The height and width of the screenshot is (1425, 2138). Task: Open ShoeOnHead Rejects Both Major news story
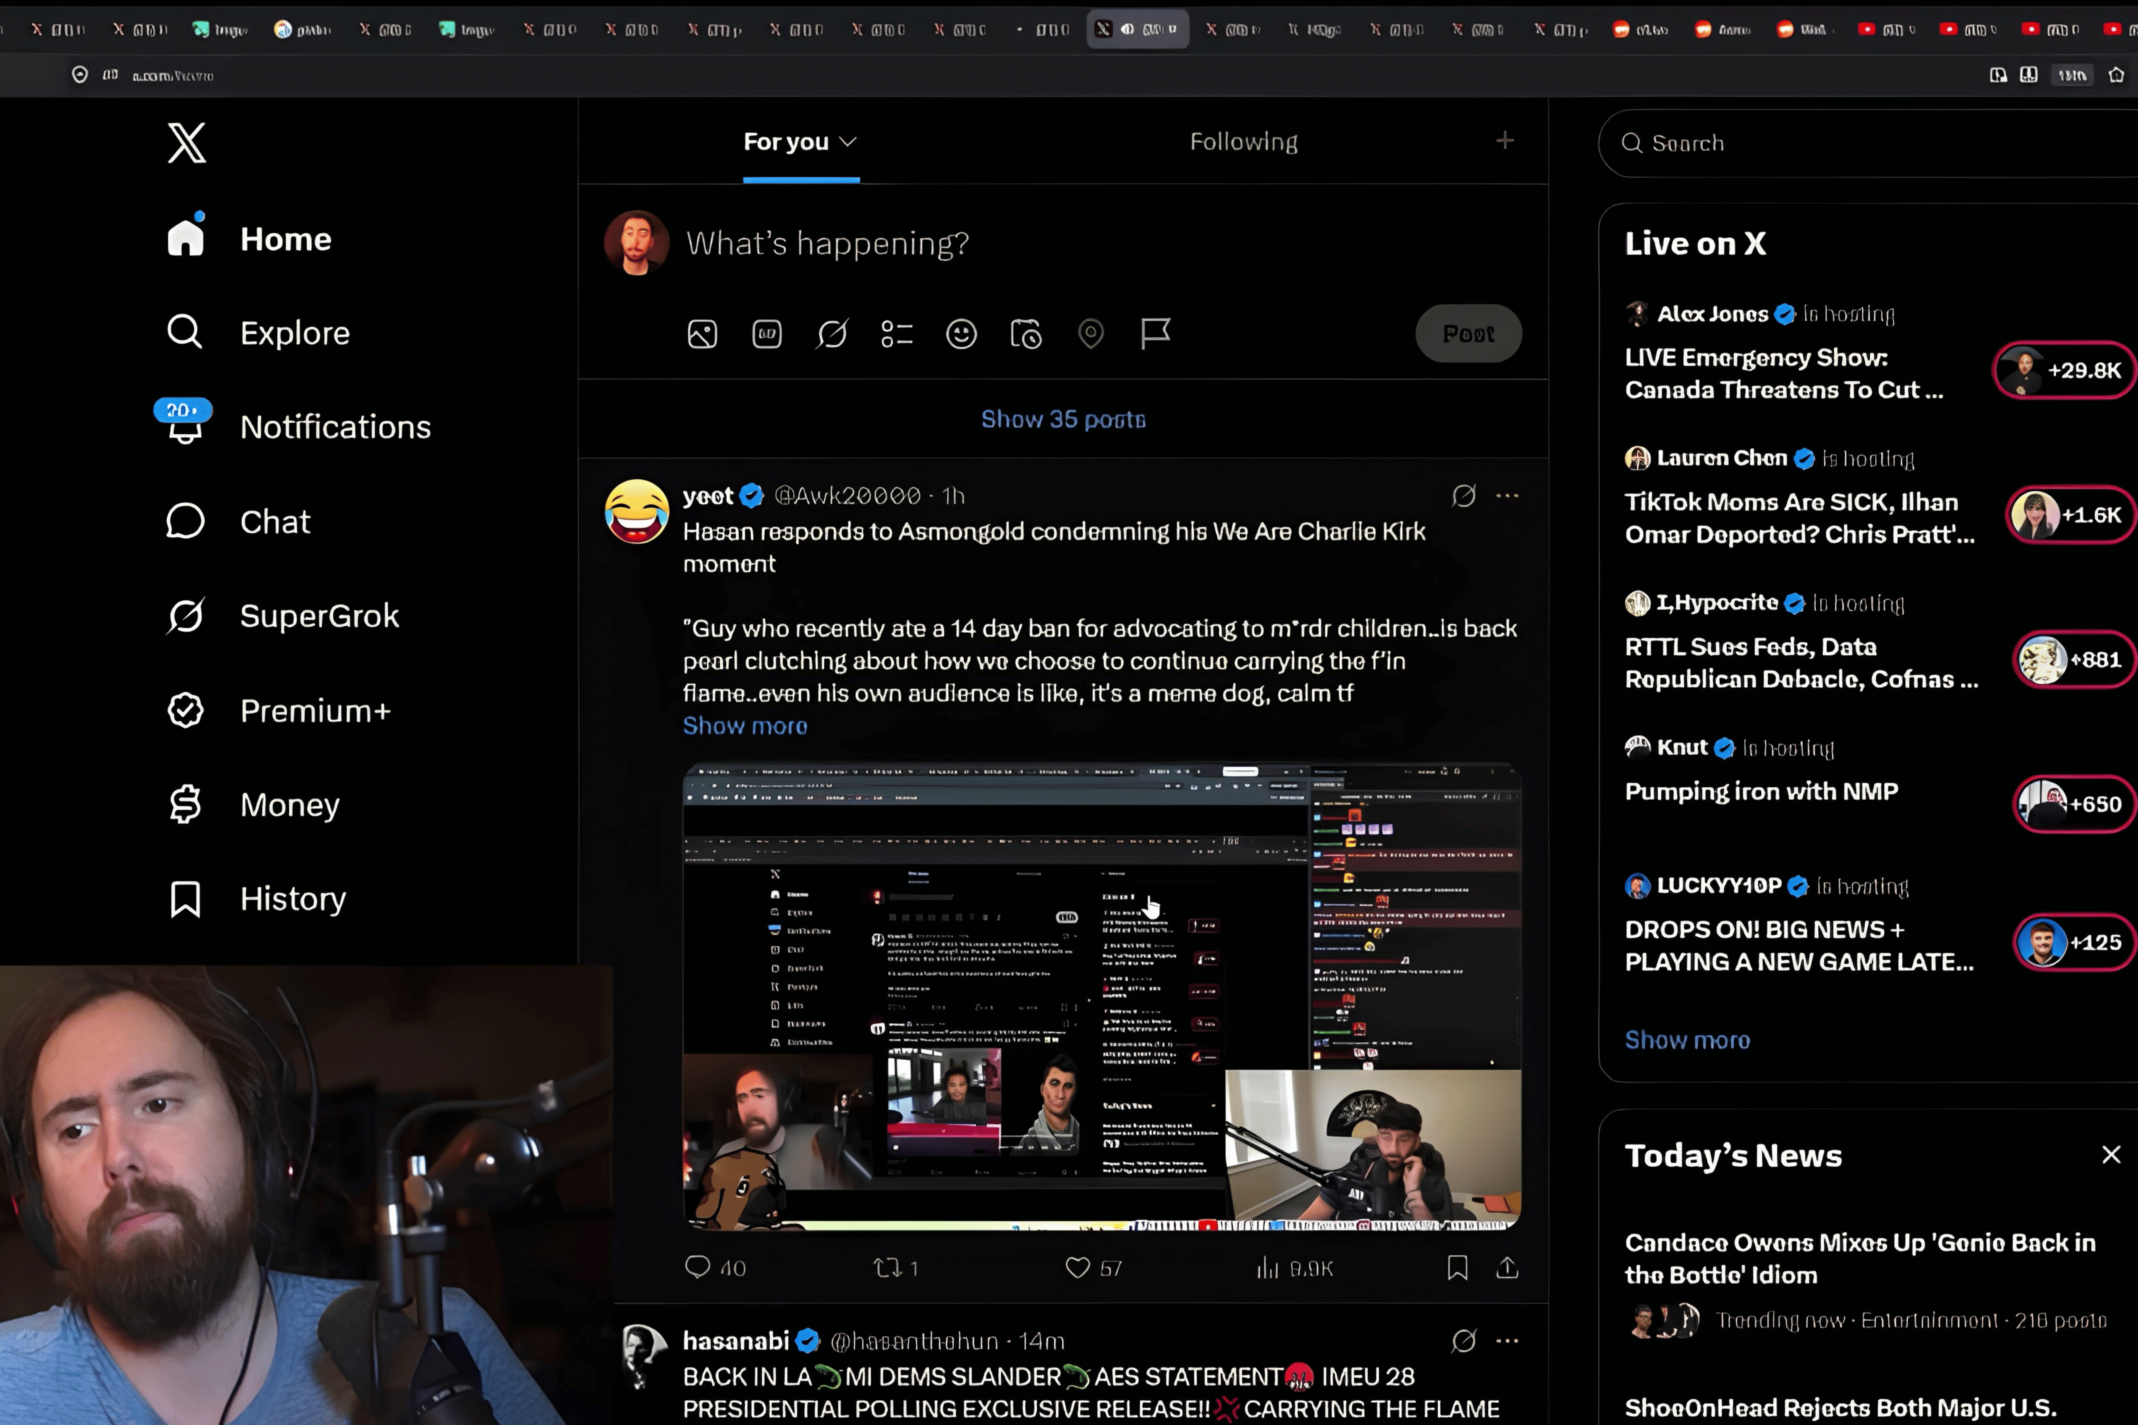point(1840,1408)
